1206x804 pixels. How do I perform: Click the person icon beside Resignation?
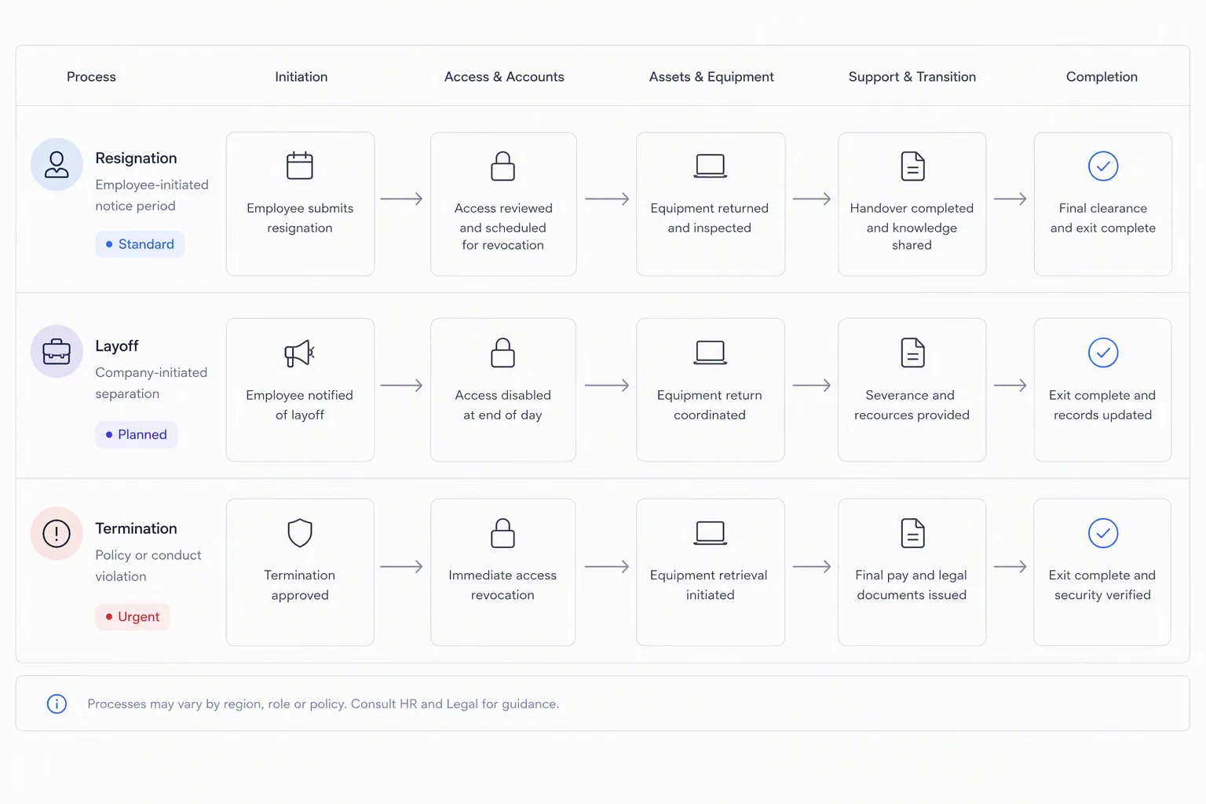pos(57,164)
